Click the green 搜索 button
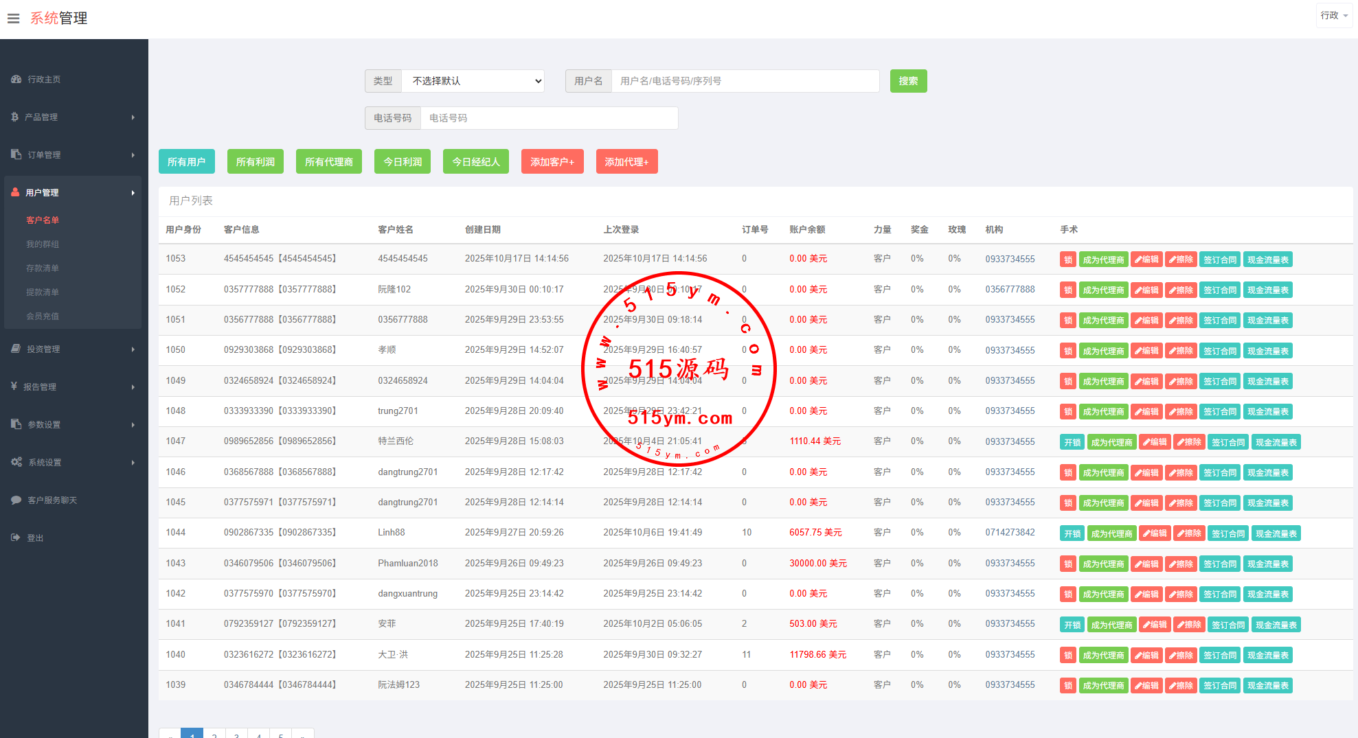 (908, 81)
